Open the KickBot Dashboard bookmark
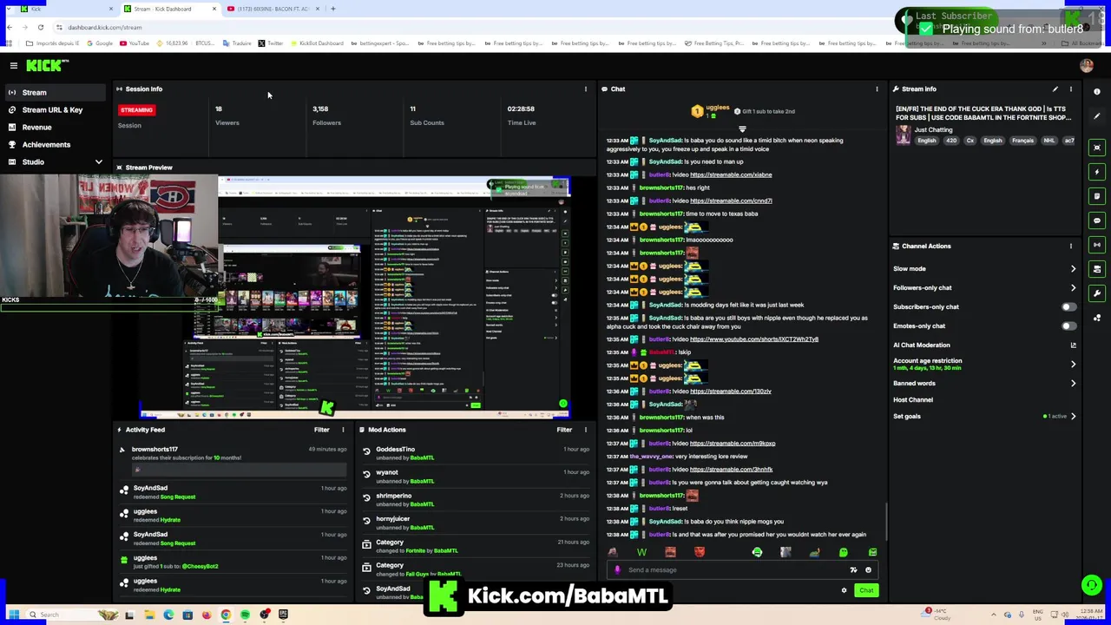1111x625 pixels. click(x=317, y=43)
